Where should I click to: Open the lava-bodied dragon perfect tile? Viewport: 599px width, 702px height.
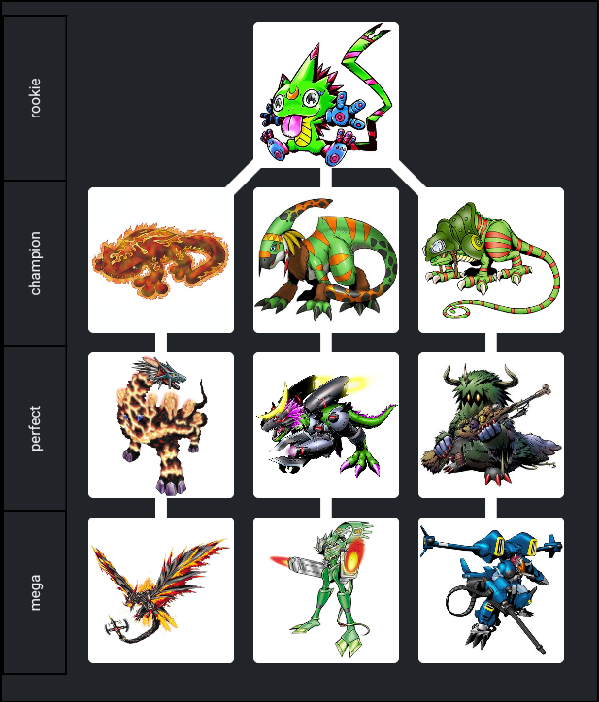tap(161, 425)
